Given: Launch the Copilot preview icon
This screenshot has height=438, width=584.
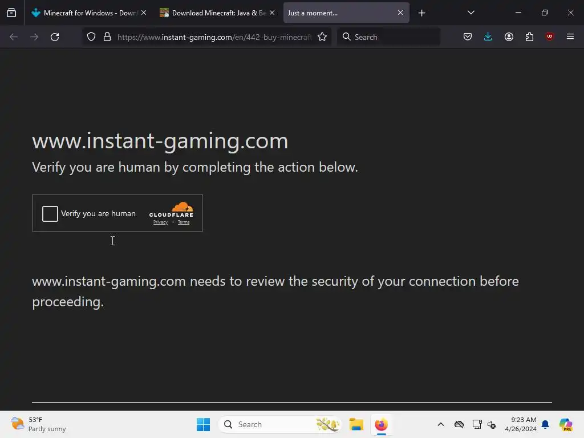Looking at the screenshot, I should (x=566, y=424).
